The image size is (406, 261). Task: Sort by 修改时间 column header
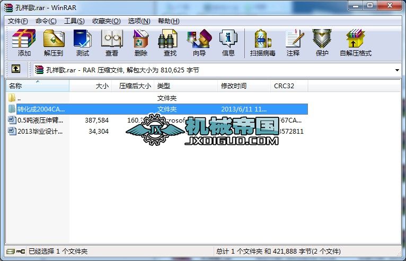(244, 86)
